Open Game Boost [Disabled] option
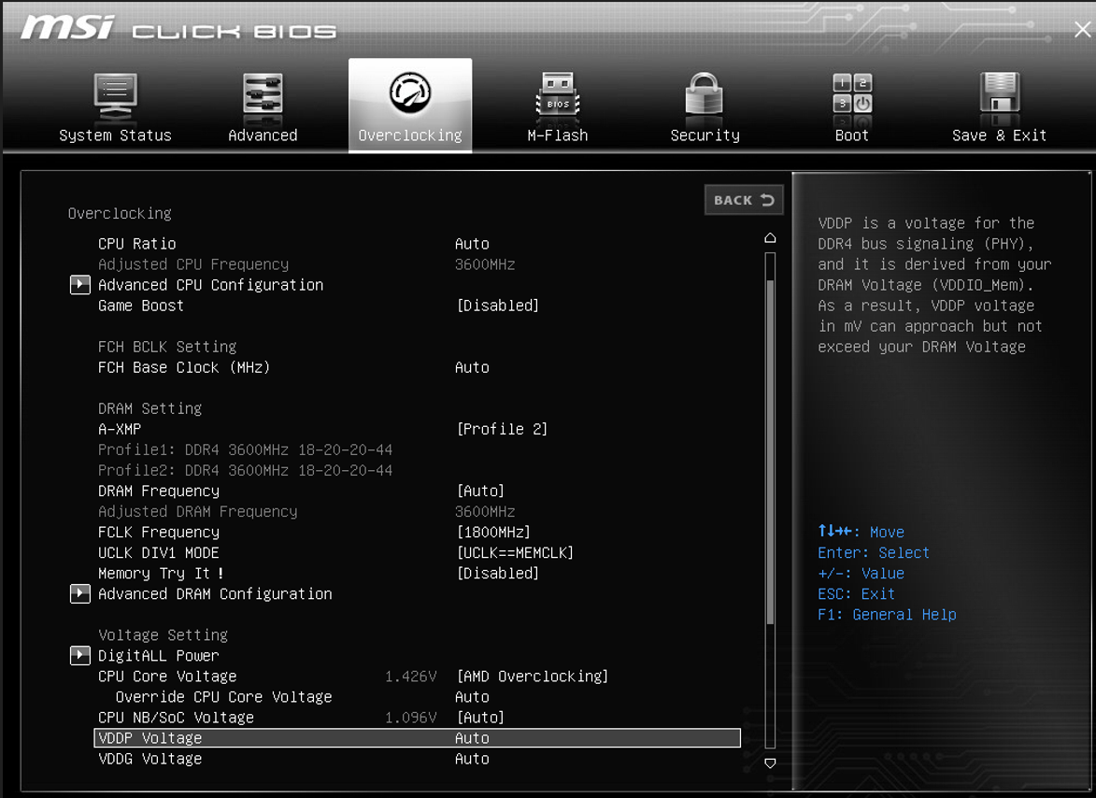 498,306
